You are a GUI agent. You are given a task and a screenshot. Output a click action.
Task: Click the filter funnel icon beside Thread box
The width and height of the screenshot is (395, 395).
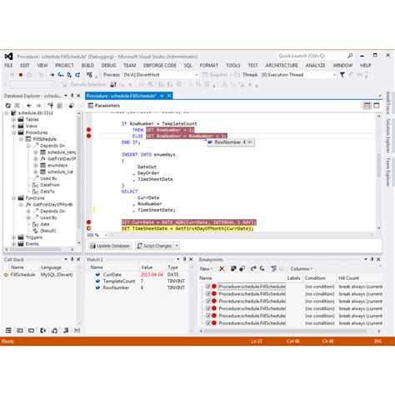click(342, 75)
